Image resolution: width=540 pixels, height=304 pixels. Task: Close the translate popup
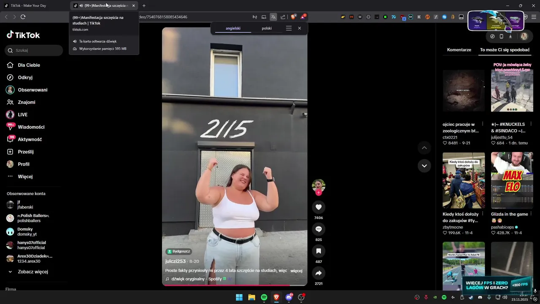300,28
